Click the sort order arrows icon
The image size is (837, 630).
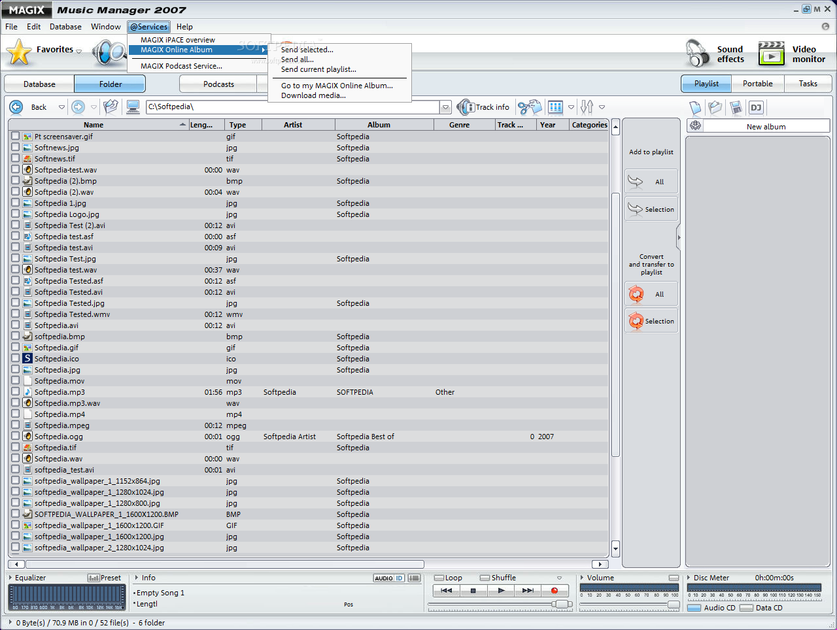click(x=587, y=107)
